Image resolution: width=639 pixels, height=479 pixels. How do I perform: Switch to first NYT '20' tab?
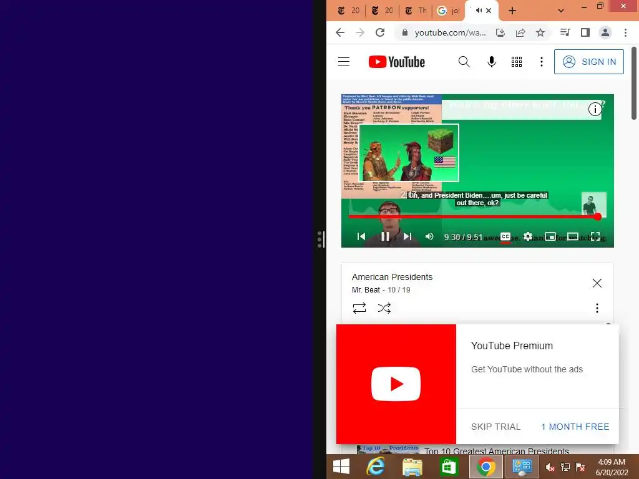click(x=348, y=11)
